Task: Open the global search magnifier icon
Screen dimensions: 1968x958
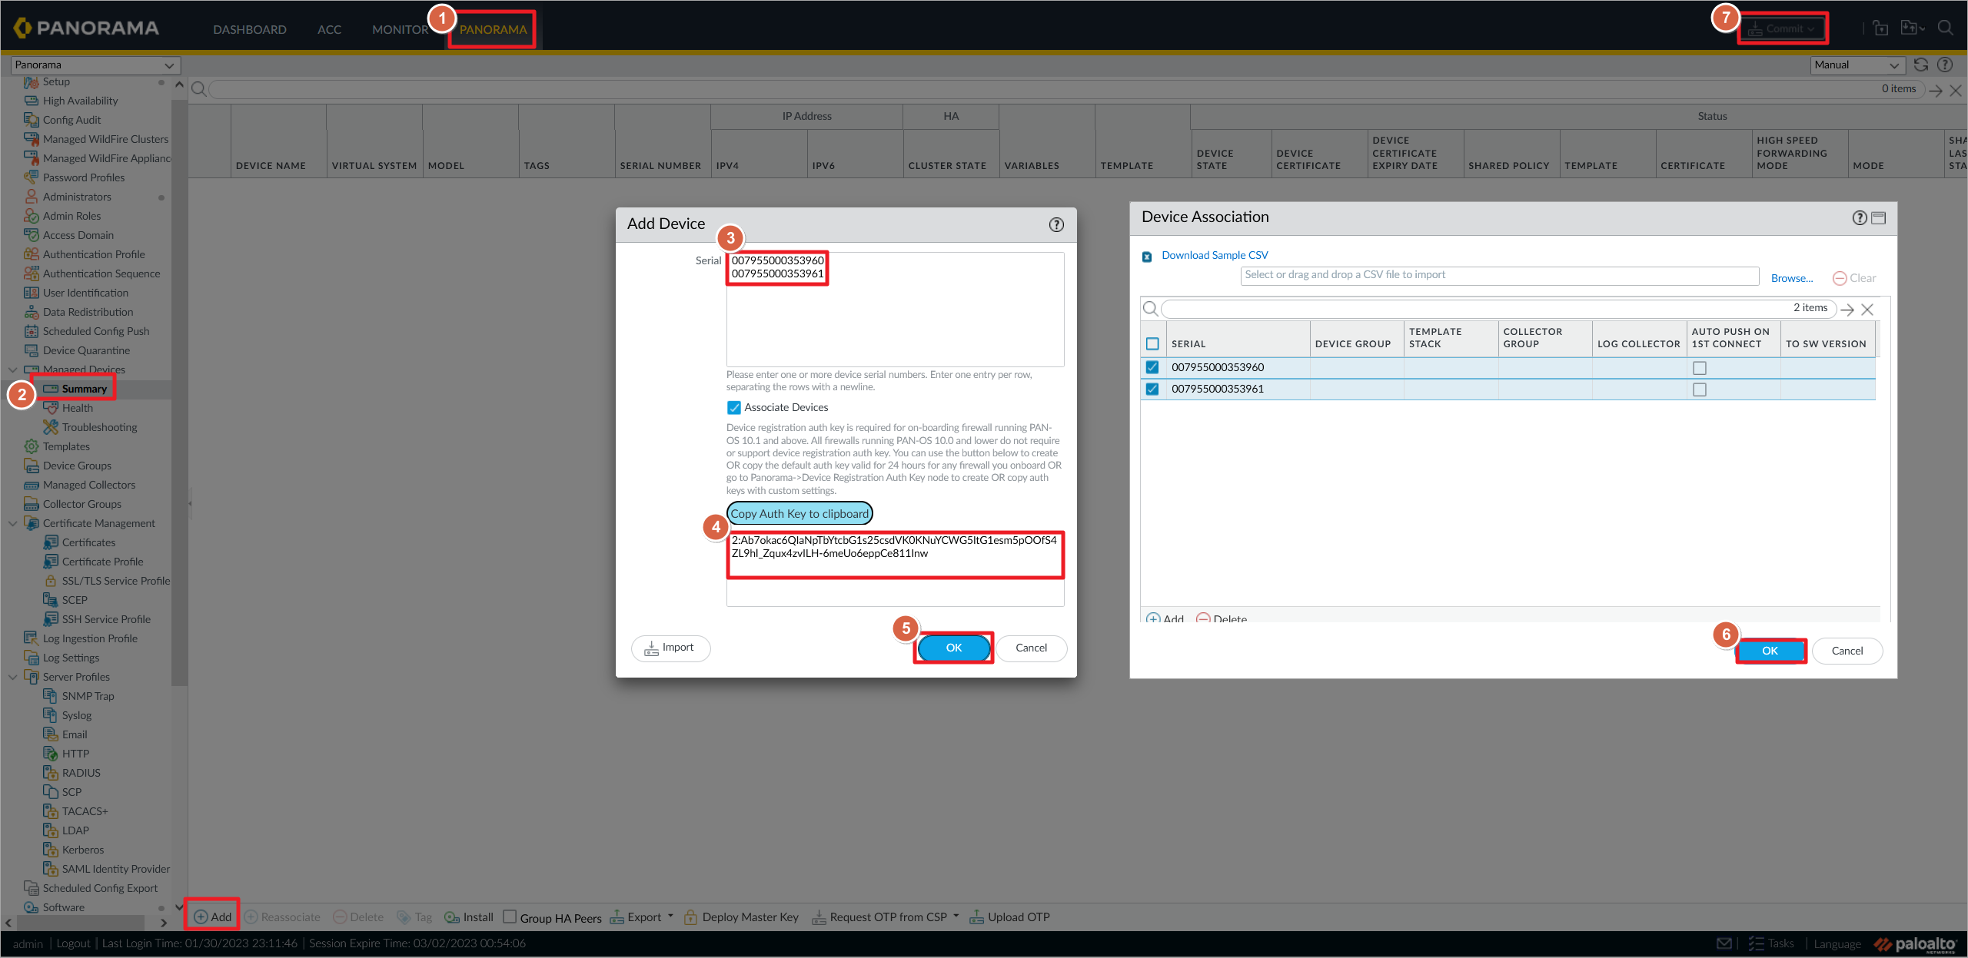Action: pos(1946,28)
